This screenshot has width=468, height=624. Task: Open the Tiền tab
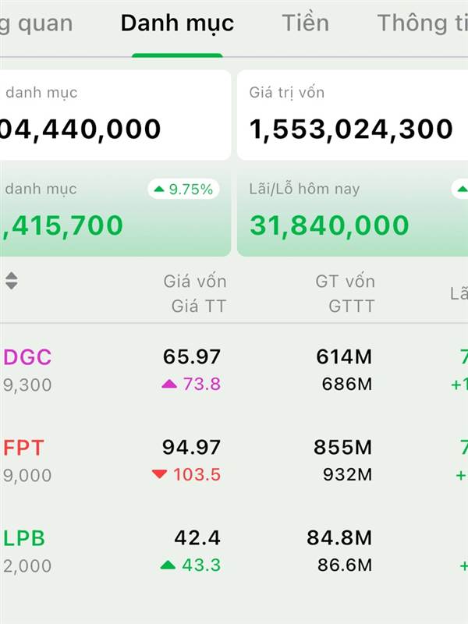coord(305,23)
